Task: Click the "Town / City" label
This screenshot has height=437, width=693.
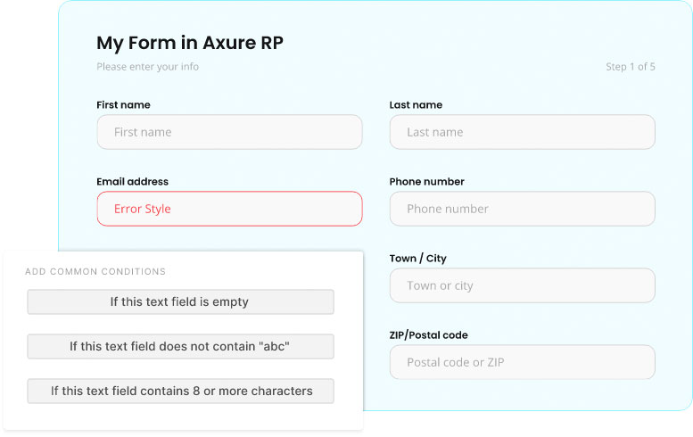Action: 417,258
